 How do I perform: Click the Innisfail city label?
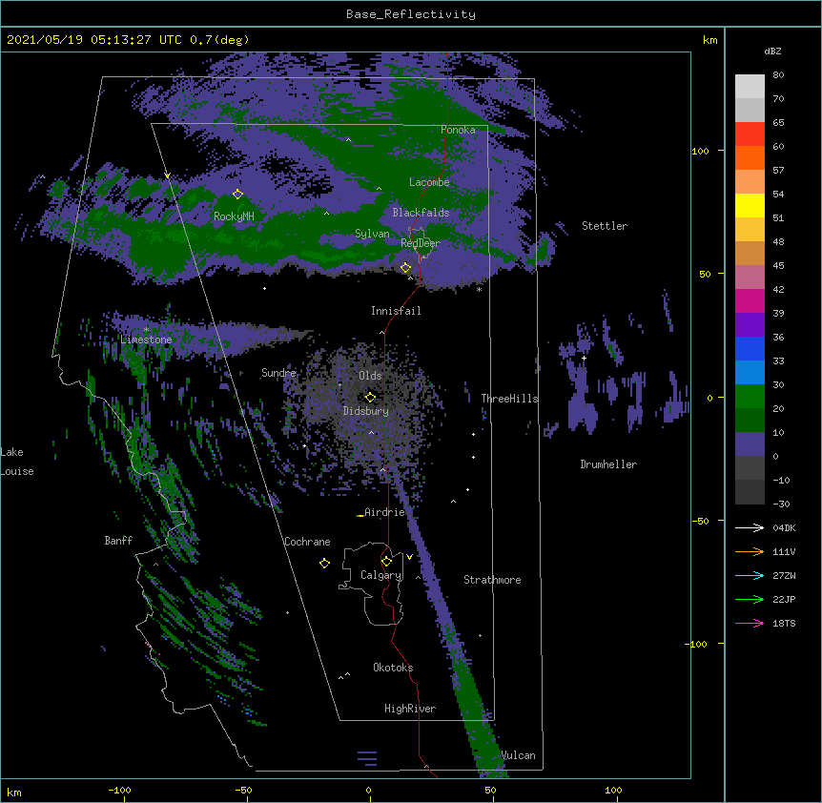(396, 311)
